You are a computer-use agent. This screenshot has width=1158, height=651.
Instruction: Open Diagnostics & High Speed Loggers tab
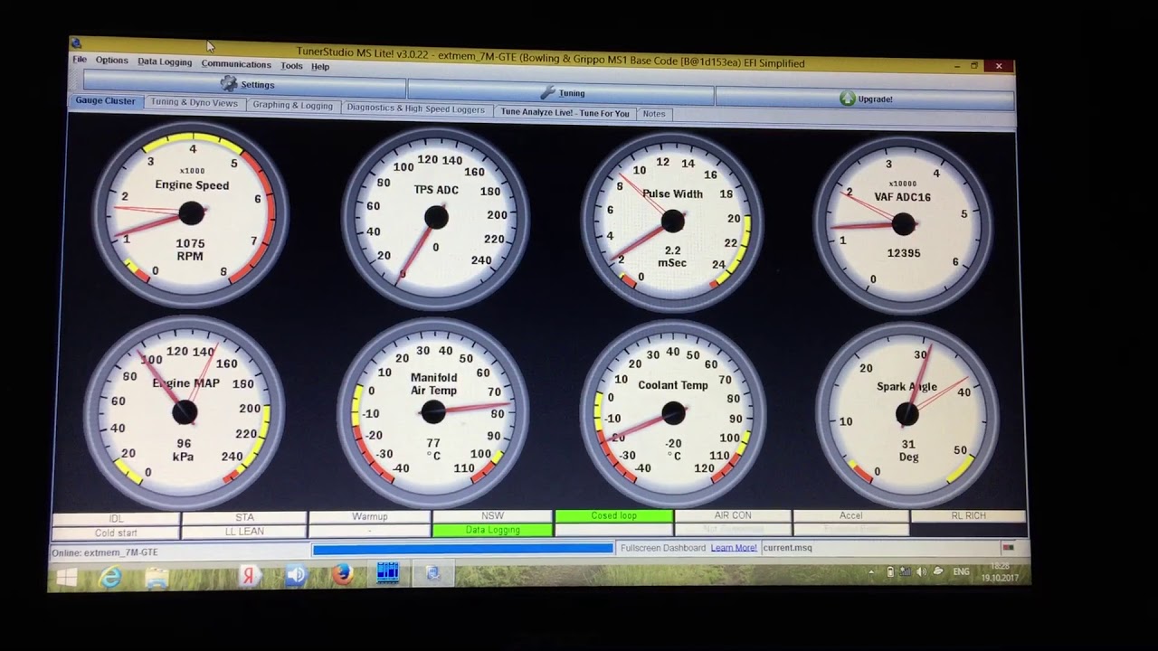coord(415,108)
